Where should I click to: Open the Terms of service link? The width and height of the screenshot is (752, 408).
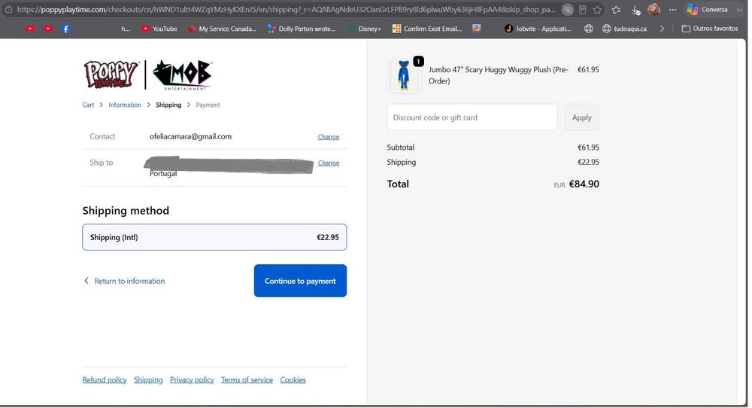247,379
